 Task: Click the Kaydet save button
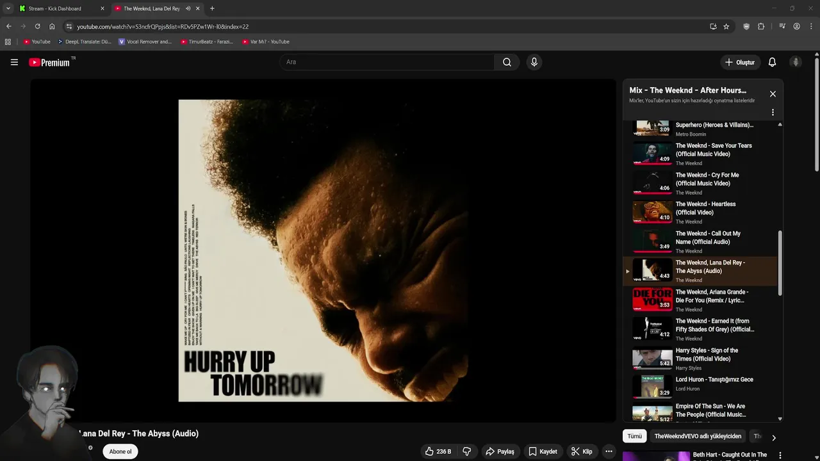click(x=542, y=451)
